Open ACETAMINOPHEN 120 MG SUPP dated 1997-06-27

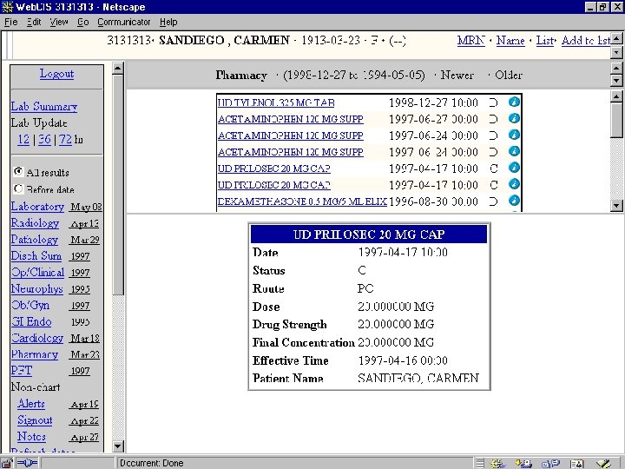click(291, 119)
